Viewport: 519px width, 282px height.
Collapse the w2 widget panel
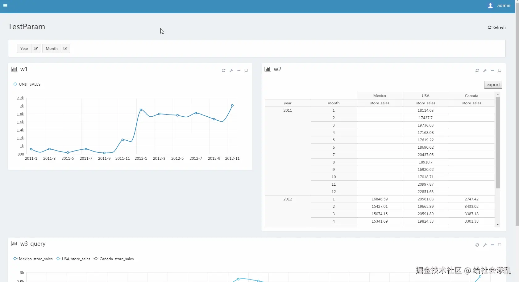[x=492, y=70]
